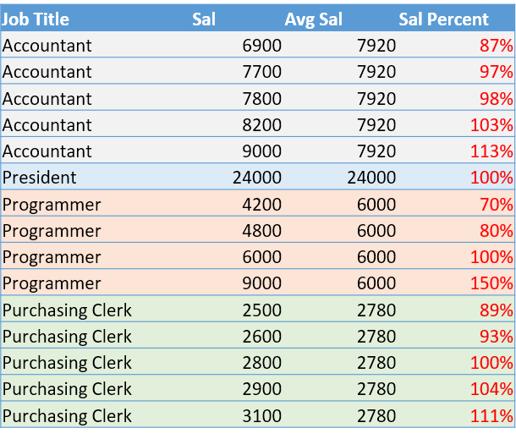Viewport: 516px width, 439px height.
Task: Select the Avg Sal column header
Action: (313, 19)
